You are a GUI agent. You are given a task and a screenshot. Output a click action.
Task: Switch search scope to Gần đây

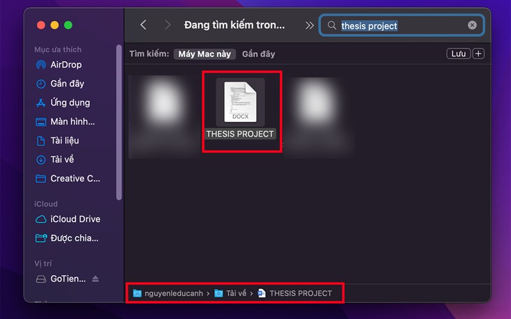point(259,54)
